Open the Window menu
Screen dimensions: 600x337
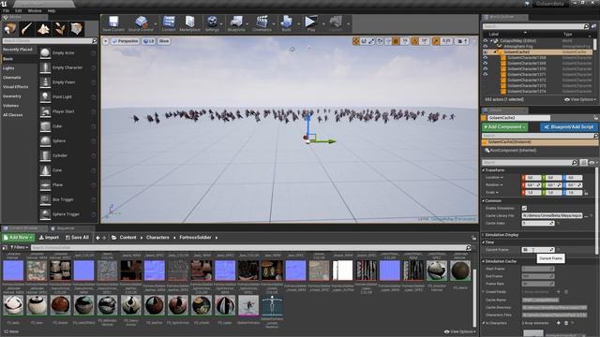click(x=35, y=10)
